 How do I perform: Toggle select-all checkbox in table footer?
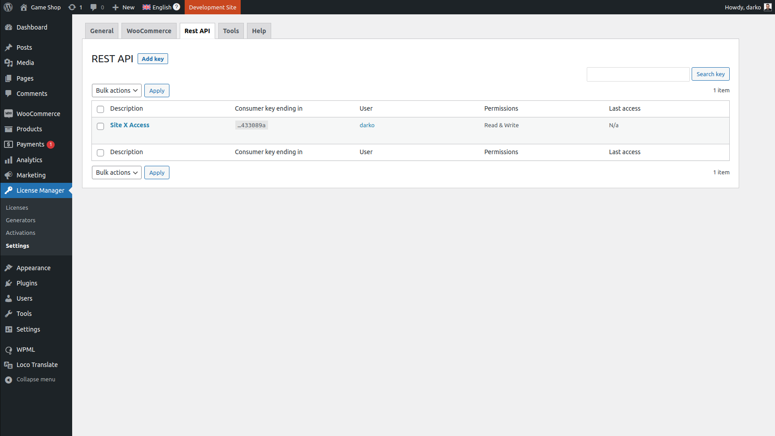coord(100,153)
